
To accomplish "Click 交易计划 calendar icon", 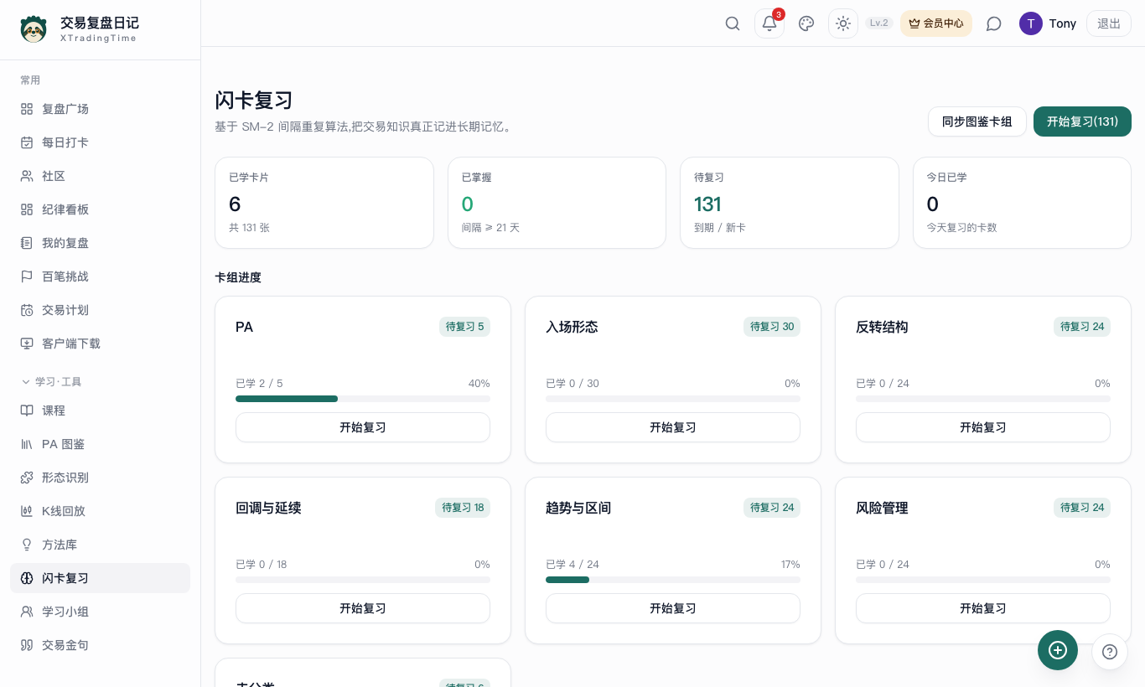I will 27,310.
